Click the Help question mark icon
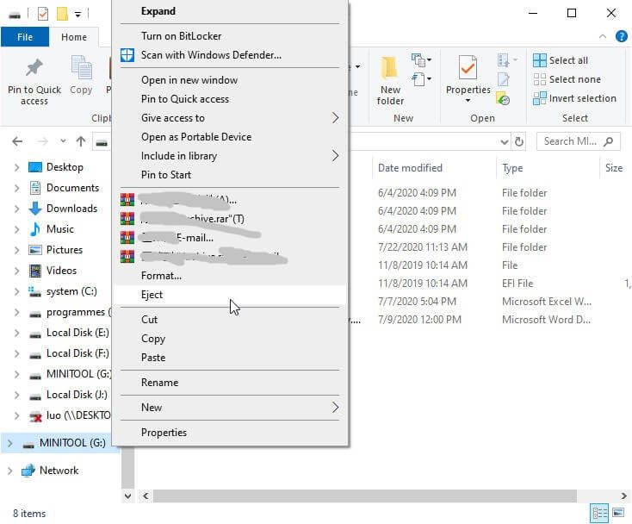Viewport: 632px width, 524px height. (621, 36)
